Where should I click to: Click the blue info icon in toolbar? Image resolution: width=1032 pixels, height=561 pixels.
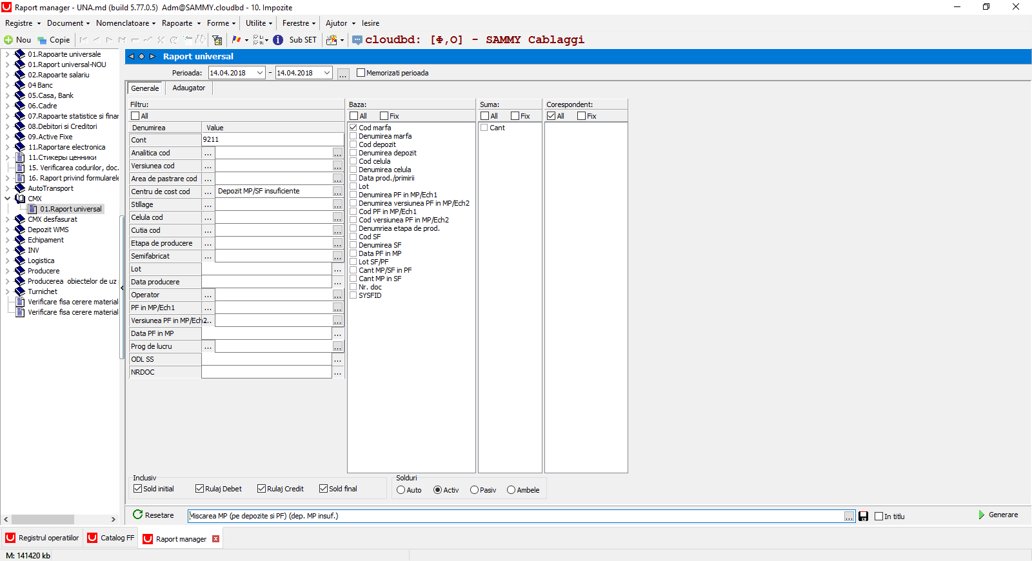[x=278, y=40]
